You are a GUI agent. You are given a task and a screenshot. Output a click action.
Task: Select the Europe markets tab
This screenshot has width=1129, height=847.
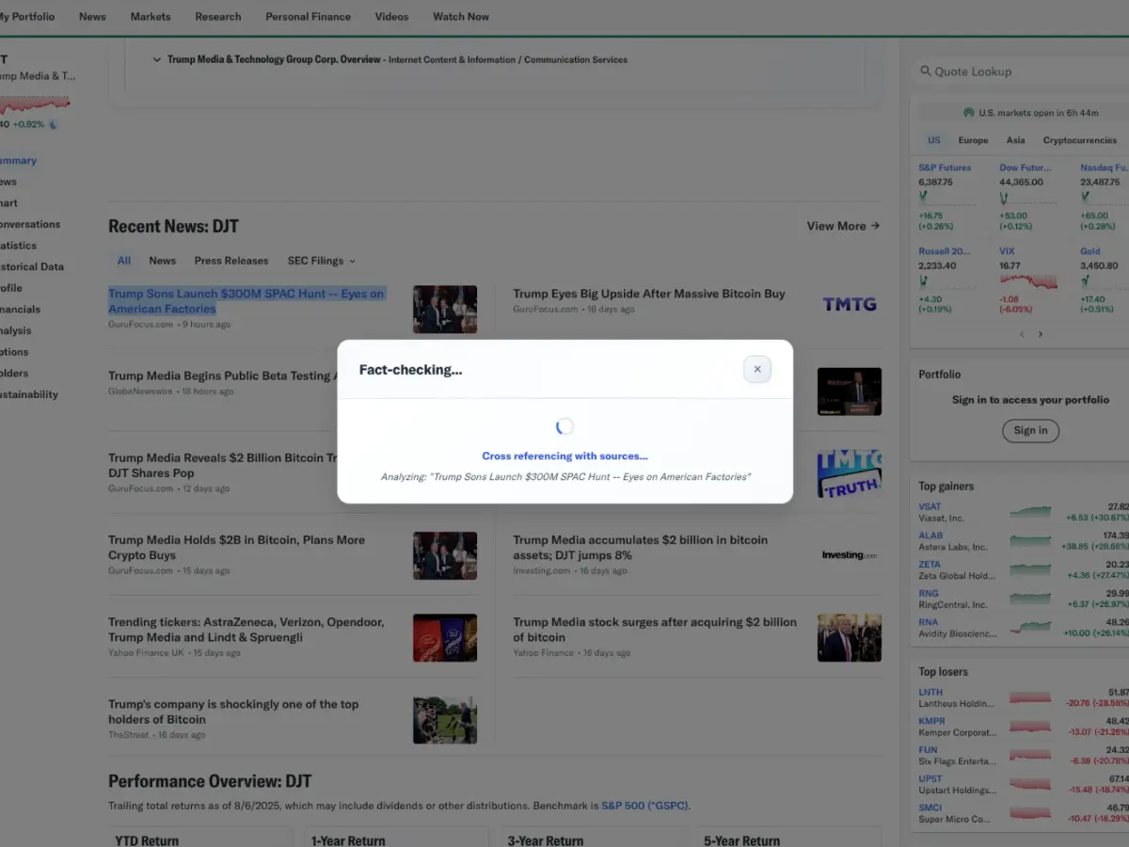973,140
